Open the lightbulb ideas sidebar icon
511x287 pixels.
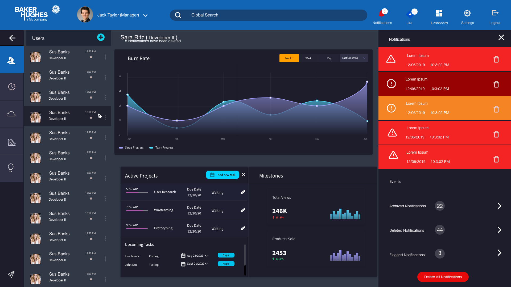pos(11,168)
